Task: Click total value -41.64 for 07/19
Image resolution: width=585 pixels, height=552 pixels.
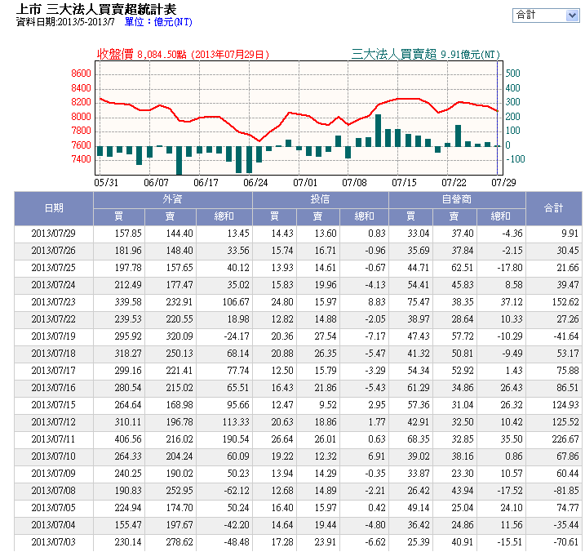Action: 566,336
